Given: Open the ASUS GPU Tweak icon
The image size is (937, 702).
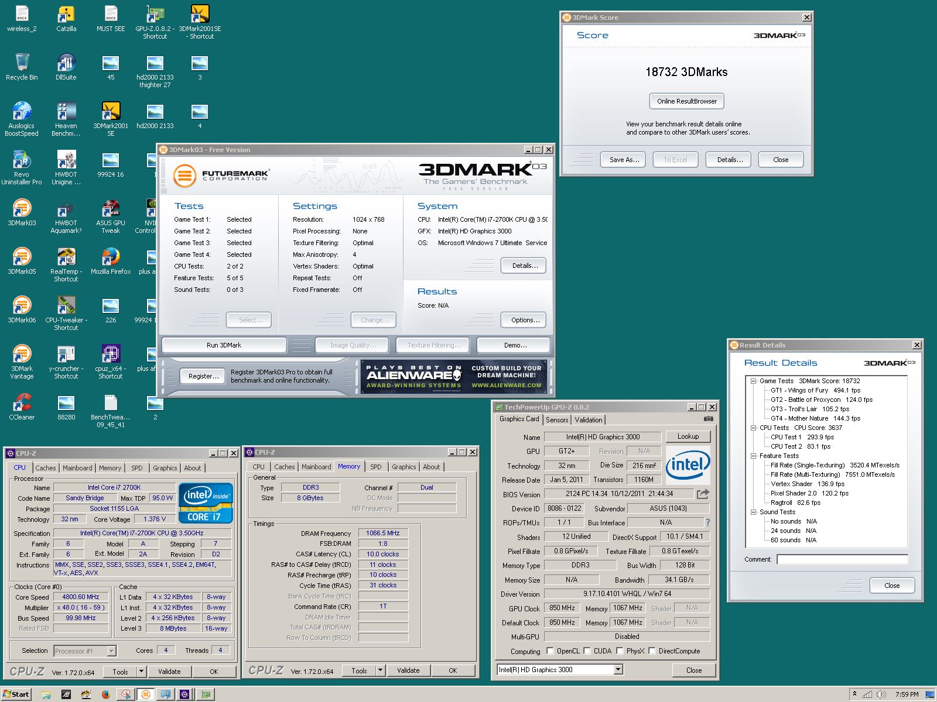Looking at the screenshot, I should coord(111,216).
